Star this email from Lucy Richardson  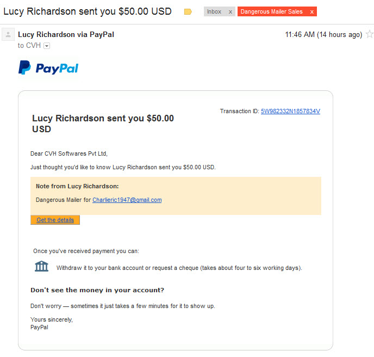click(x=370, y=34)
